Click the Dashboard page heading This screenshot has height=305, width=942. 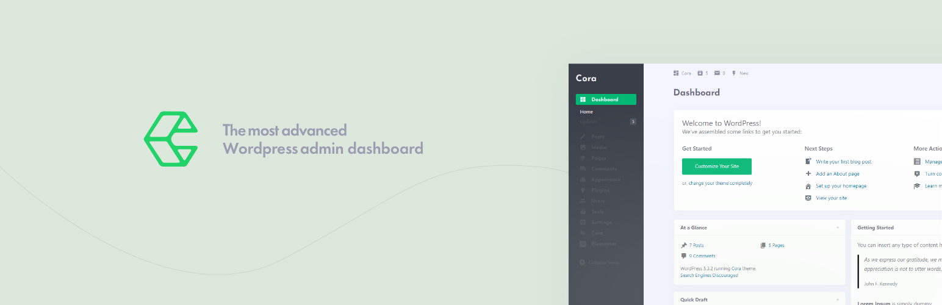click(x=697, y=93)
